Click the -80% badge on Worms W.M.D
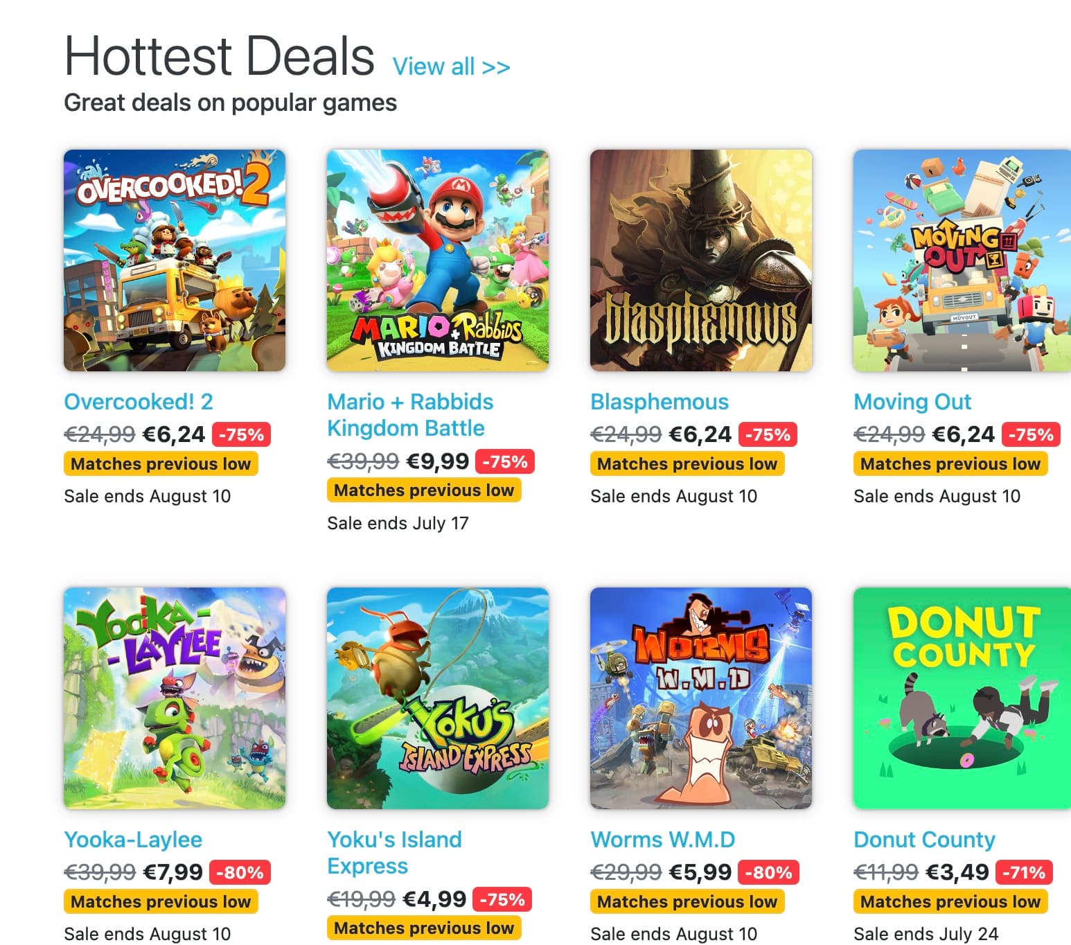 pyautogui.click(x=765, y=872)
